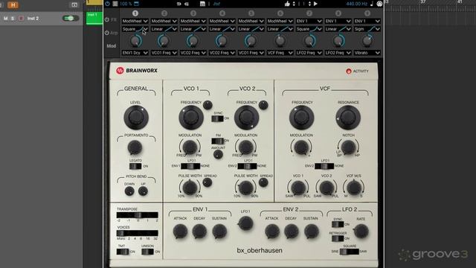Select modulation slot 1
The height and width of the screenshot is (268, 476).
coord(135,13)
